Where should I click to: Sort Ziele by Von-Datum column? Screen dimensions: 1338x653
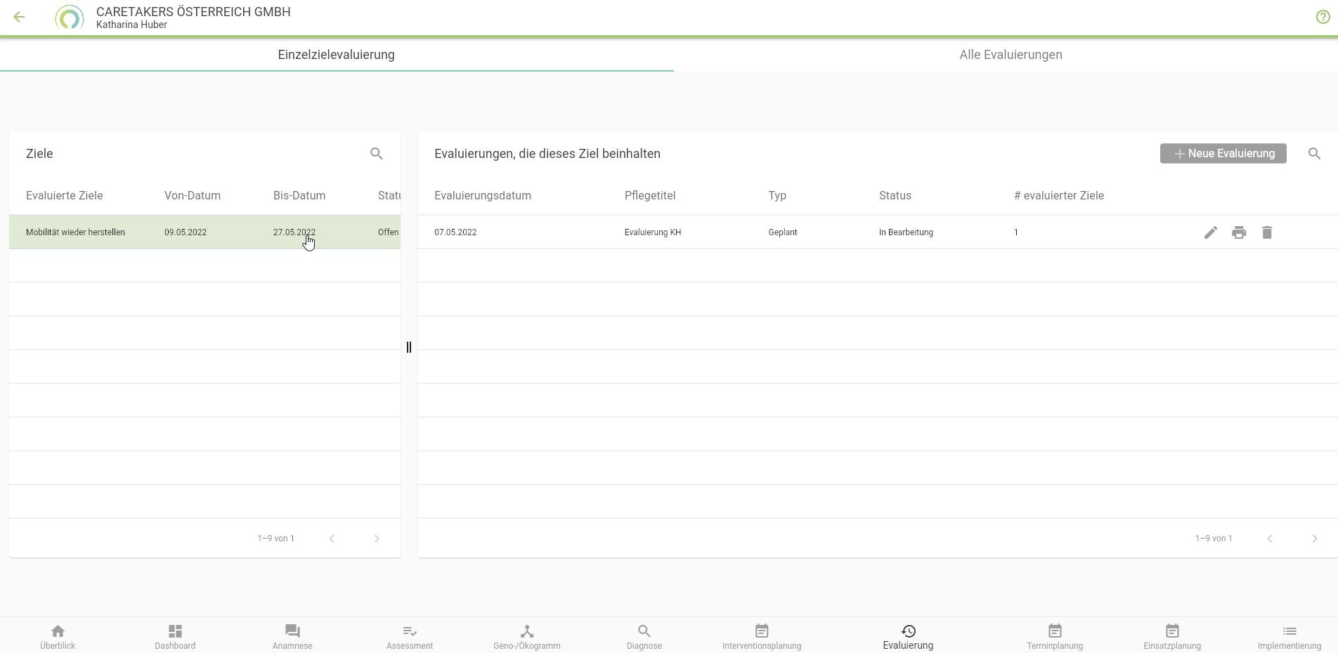pos(192,196)
